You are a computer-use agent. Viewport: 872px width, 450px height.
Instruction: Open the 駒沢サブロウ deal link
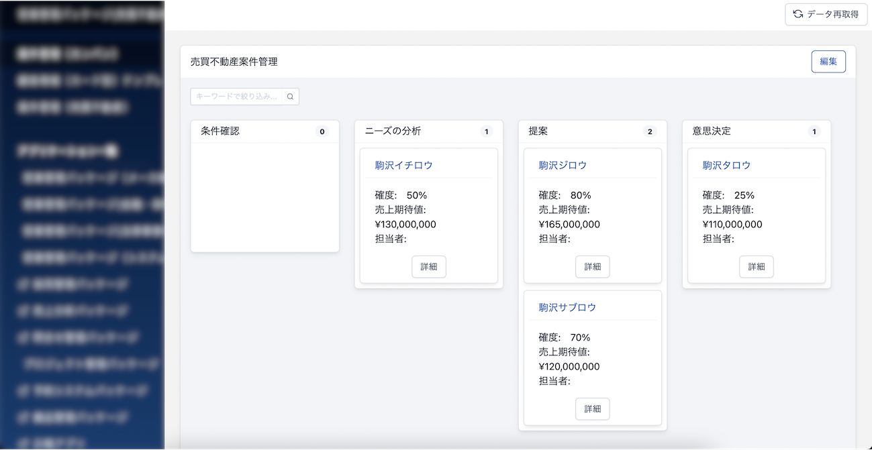click(x=567, y=307)
